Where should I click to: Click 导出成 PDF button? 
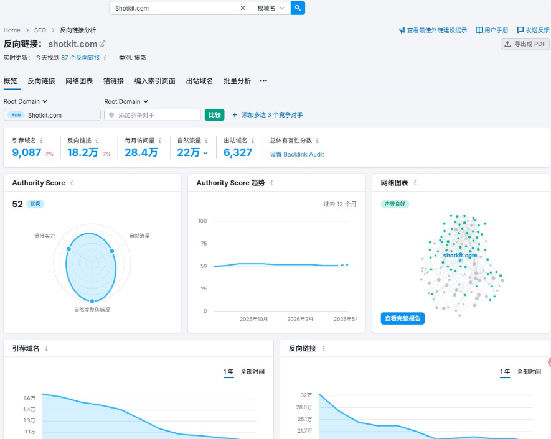(x=525, y=44)
